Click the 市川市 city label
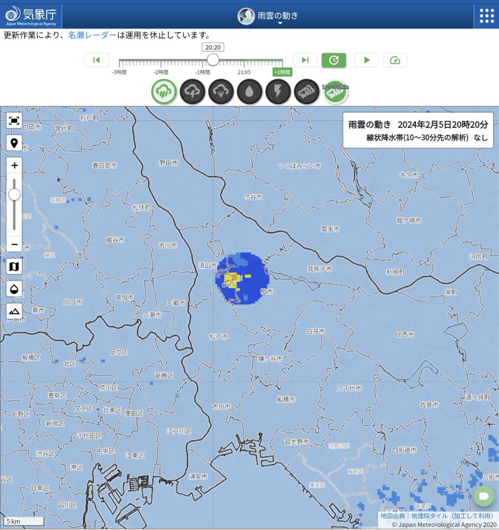 pyautogui.click(x=221, y=406)
